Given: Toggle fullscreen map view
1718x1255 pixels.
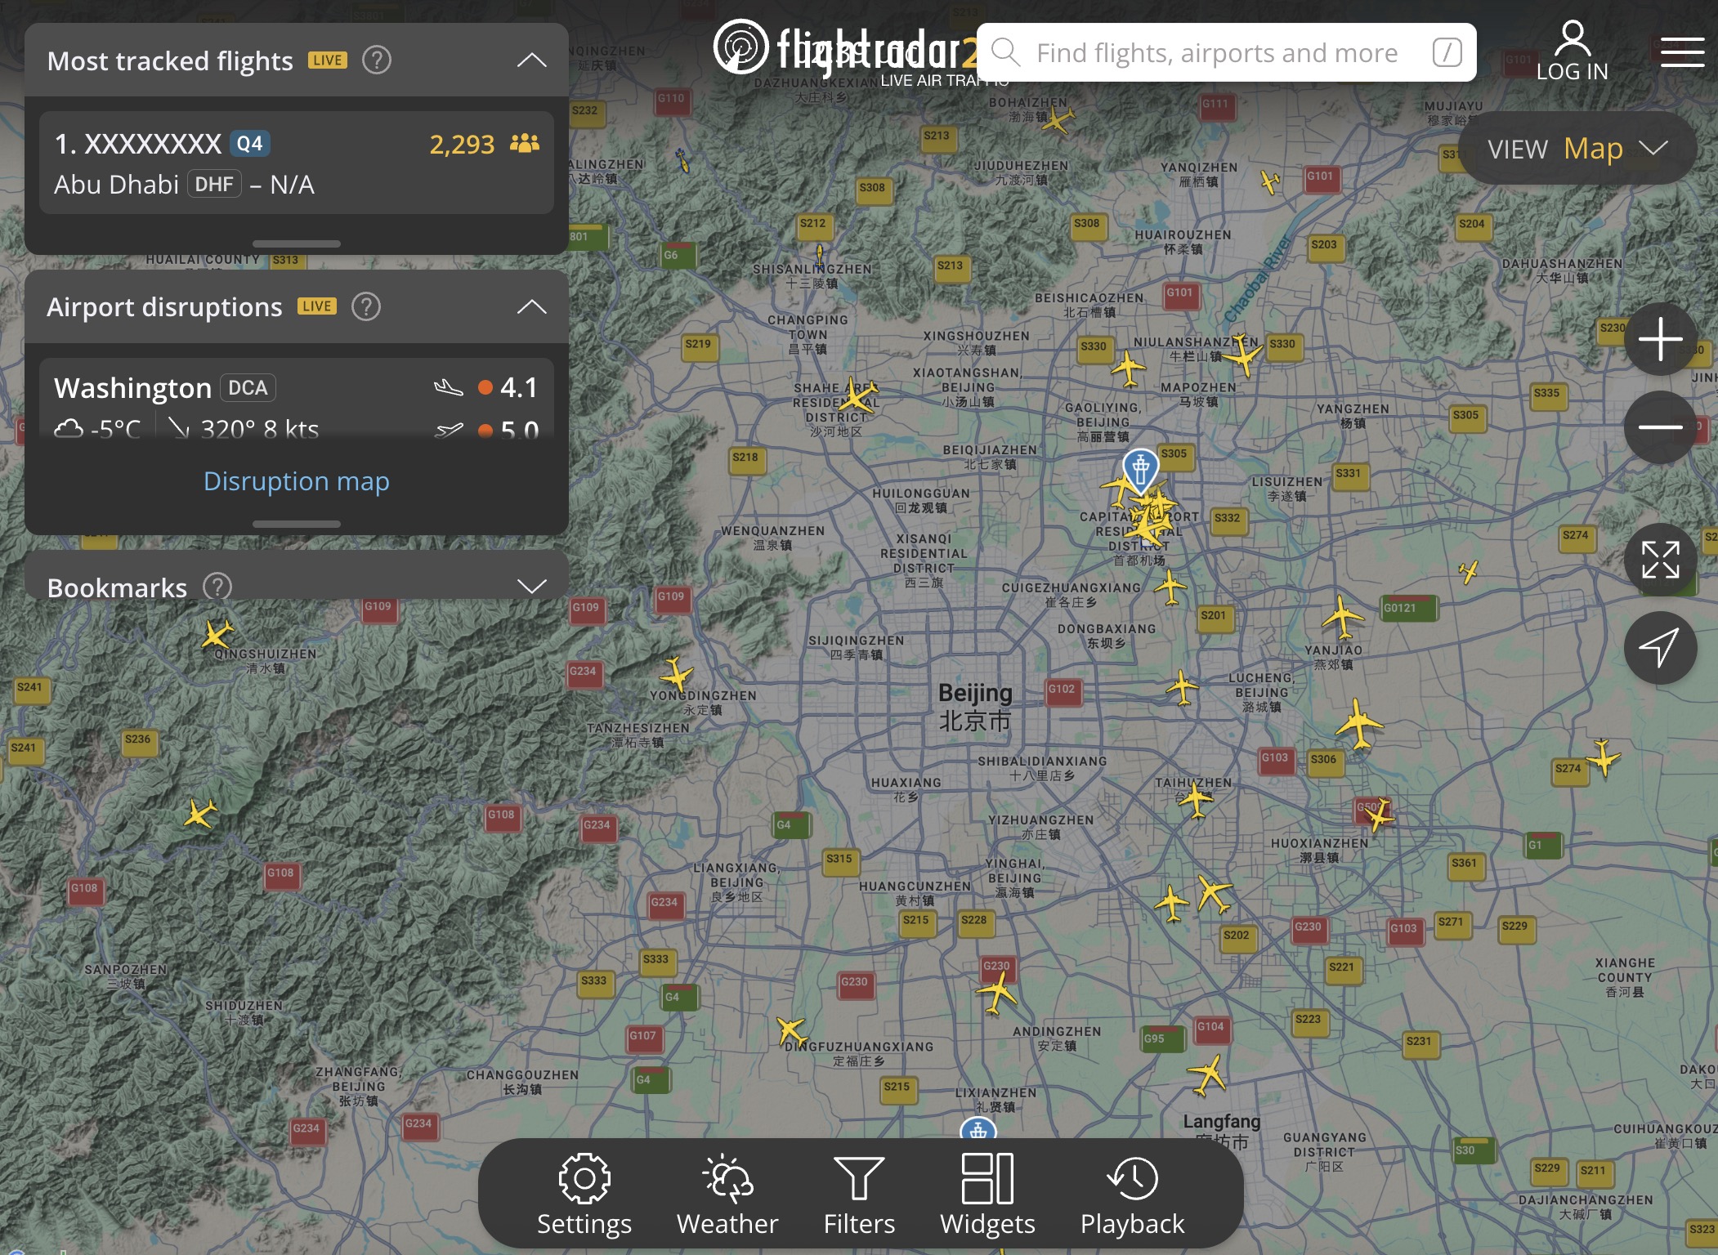Looking at the screenshot, I should click(1660, 561).
